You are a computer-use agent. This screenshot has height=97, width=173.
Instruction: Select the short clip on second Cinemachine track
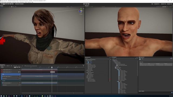click(x=52, y=72)
